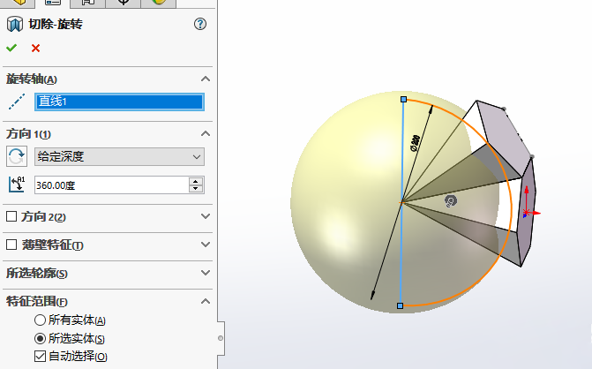Collapse the 特征范围 section
Screen dimensions: 592x369
(205, 301)
